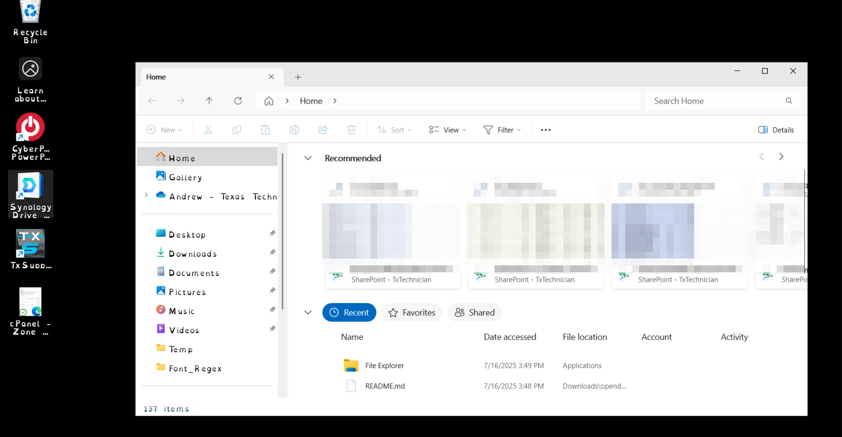Go back in File Explorer
This screenshot has height=437, width=842.
(x=152, y=101)
